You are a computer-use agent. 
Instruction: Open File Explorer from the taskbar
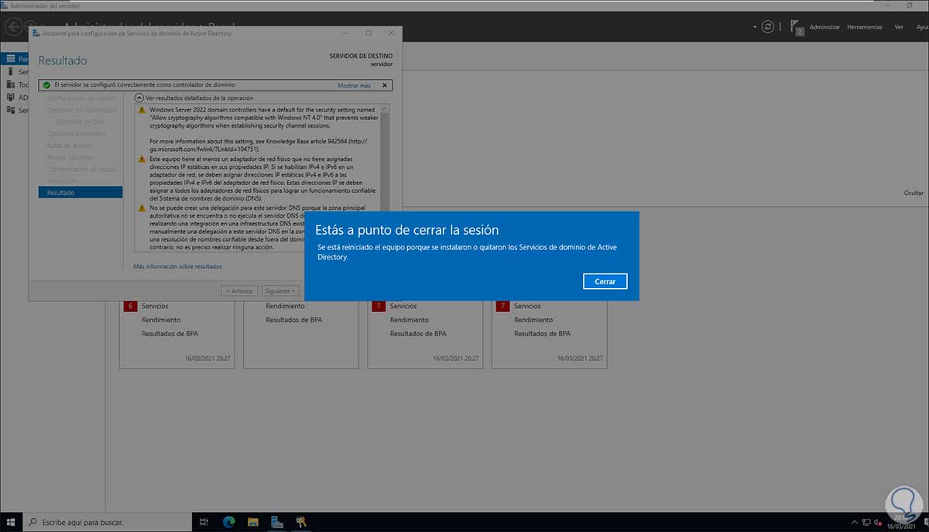tap(252, 521)
